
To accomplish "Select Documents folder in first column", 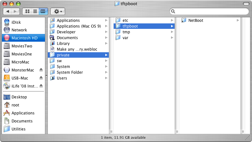I will 78,38.
